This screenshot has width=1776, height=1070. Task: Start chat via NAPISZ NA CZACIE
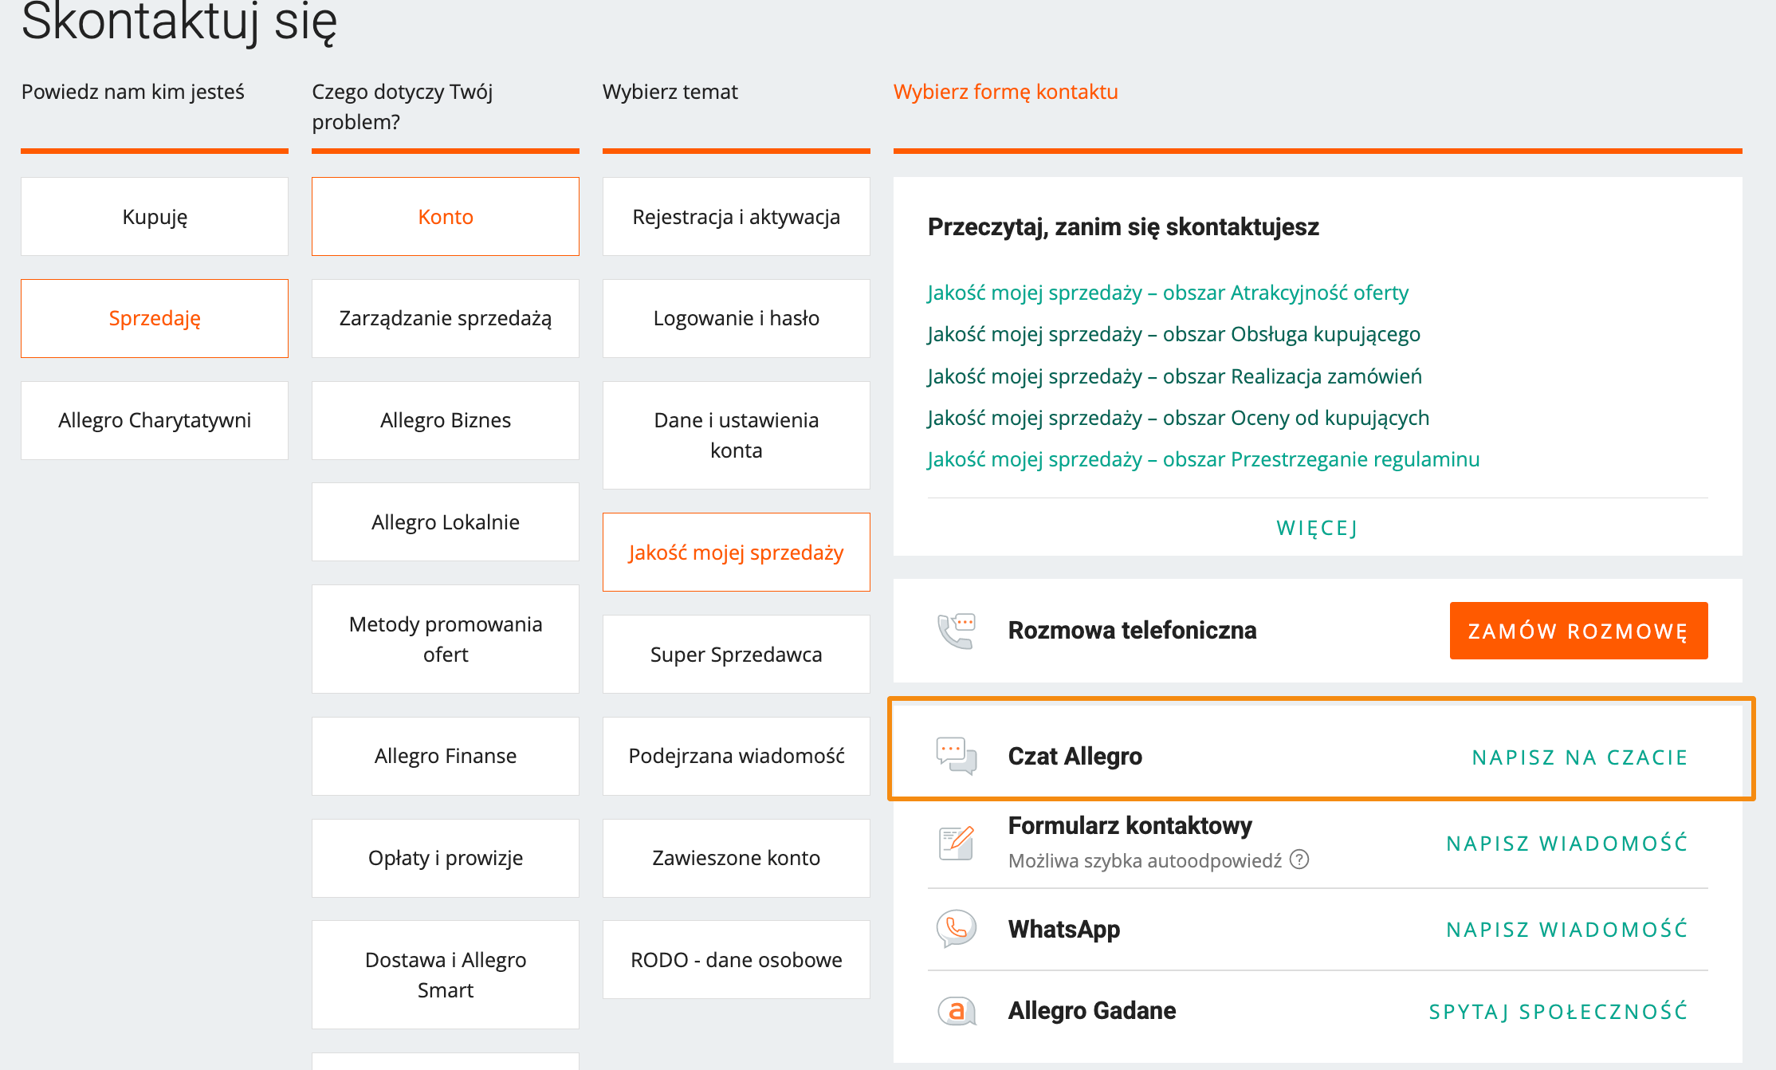(x=1580, y=757)
